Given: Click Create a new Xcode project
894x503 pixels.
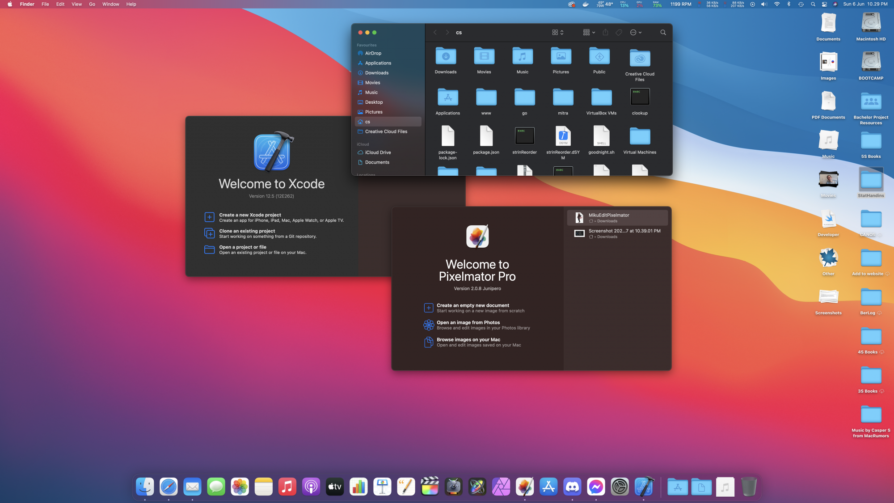Looking at the screenshot, I should [274, 217].
